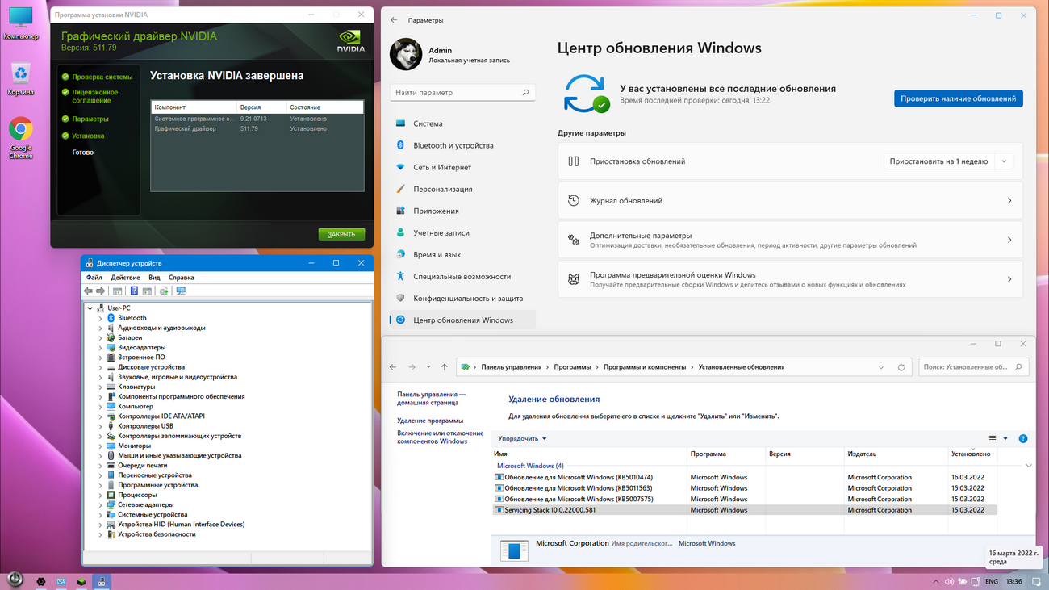Open the Приостановить на 1 неделю dropdown arrow

click(x=1004, y=161)
